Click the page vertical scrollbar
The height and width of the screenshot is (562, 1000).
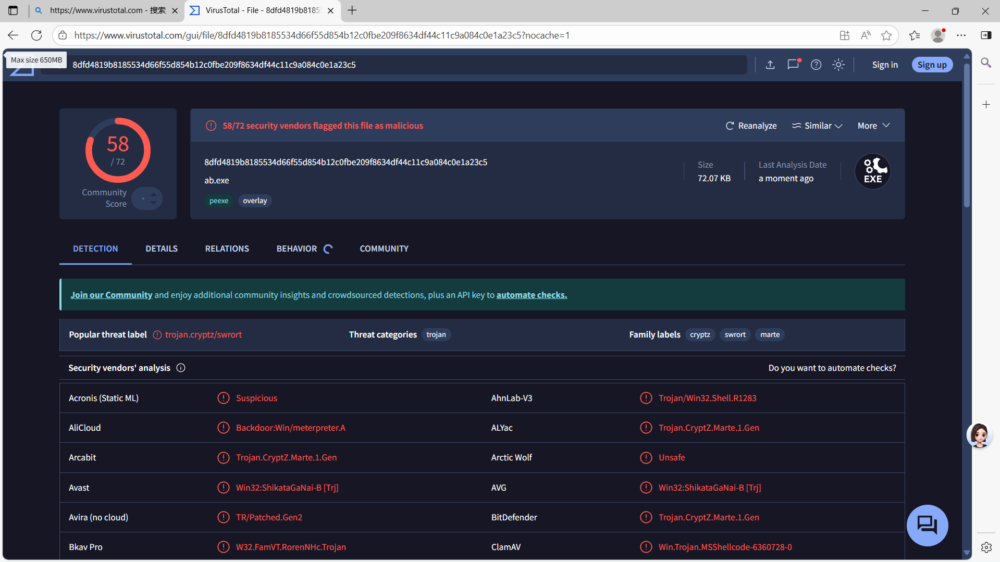click(x=967, y=135)
